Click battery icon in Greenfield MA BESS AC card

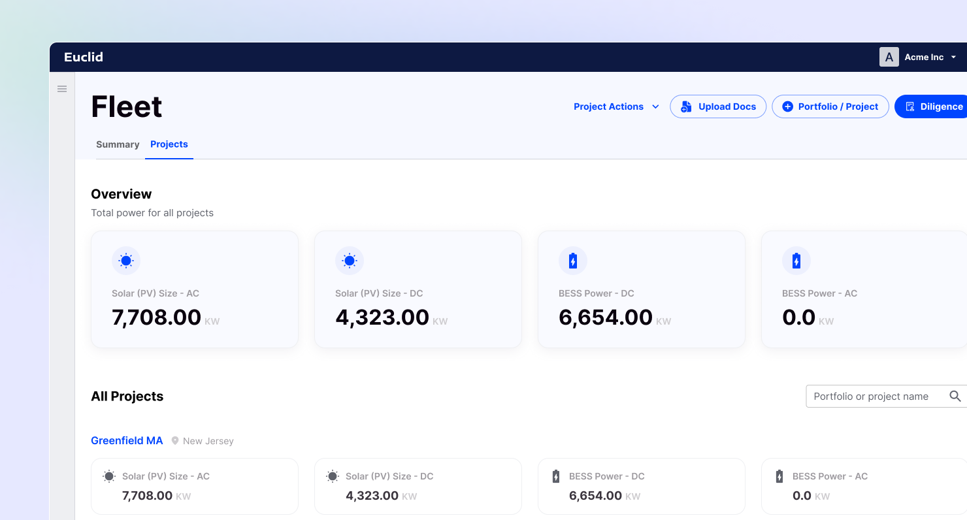[779, 476]
